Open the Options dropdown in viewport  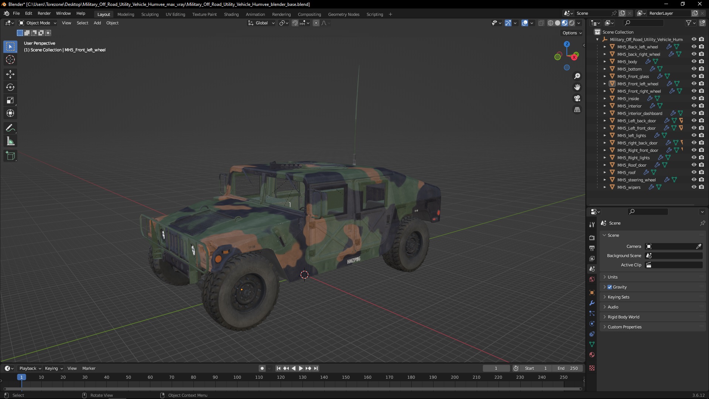click(x=572, y=33)
